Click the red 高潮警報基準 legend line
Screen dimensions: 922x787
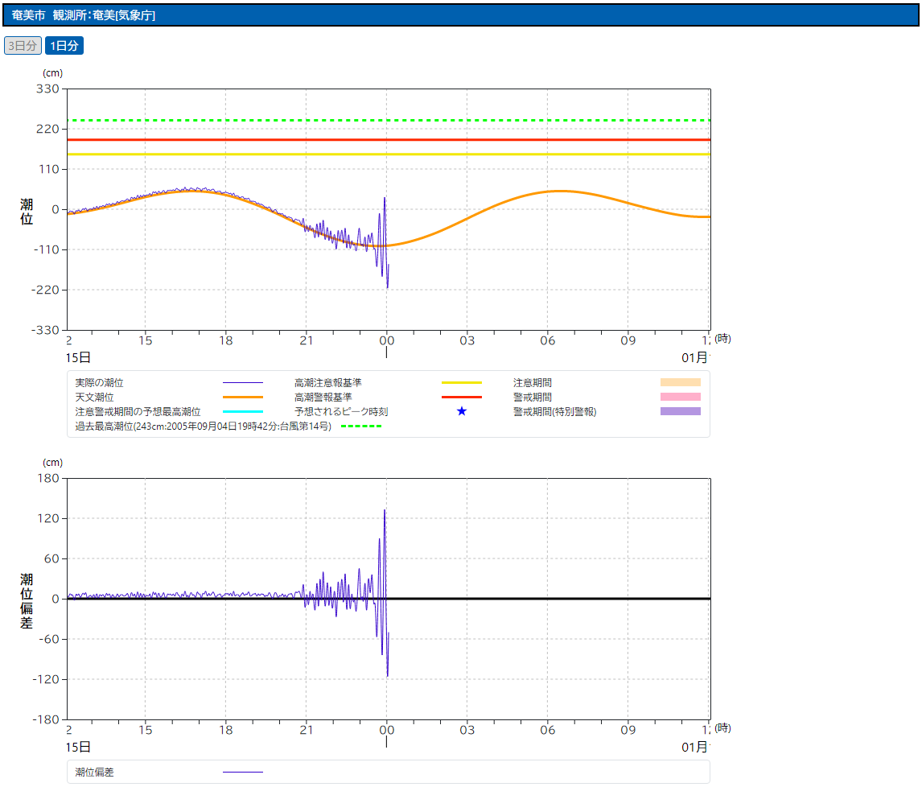point(462,397)
